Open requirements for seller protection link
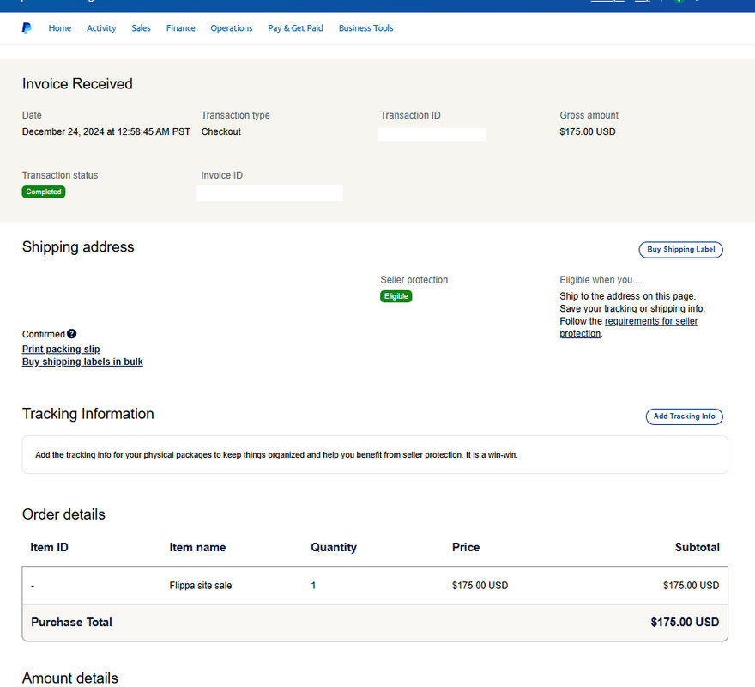 click(628, 327)
